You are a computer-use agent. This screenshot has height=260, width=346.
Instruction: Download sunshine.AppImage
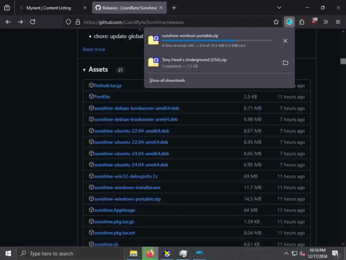pyautogui.click(x=115, y=210)
